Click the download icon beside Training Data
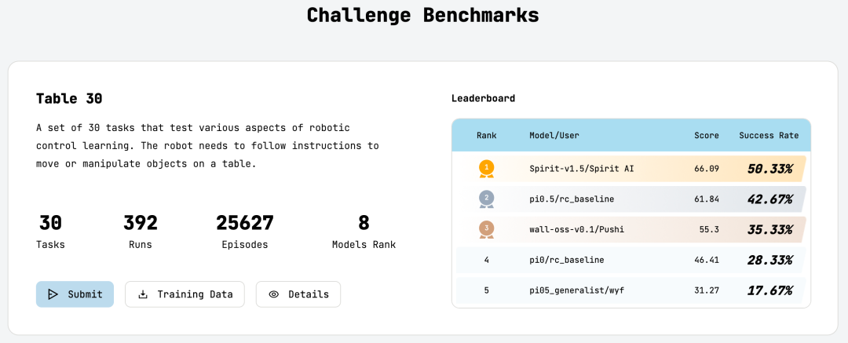Image resolution: width=848 pixels, height=343 pixels. (x=143, y=294)
